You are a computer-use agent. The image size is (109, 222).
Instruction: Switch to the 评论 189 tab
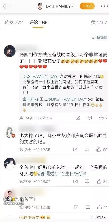click(38, 23)
